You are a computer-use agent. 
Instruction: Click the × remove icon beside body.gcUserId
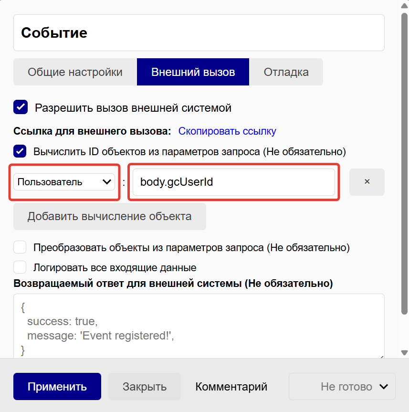point(367,182)
